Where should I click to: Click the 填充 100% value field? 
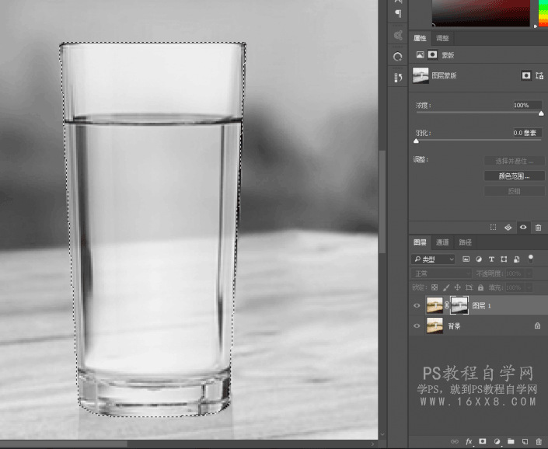tap(515, 287)
